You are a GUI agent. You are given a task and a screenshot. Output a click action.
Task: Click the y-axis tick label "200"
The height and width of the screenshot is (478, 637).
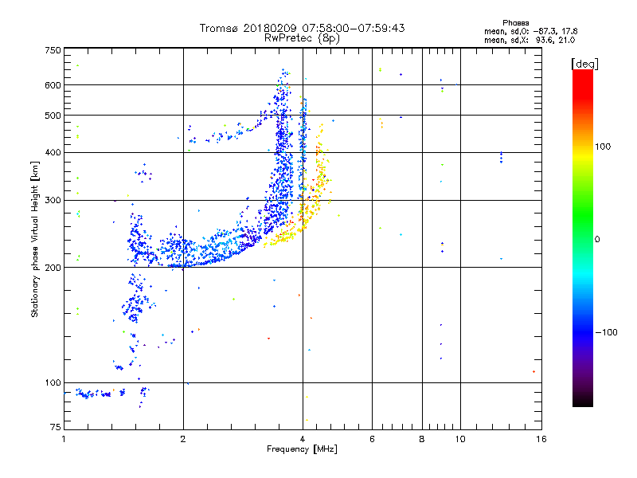pos(53,268)
